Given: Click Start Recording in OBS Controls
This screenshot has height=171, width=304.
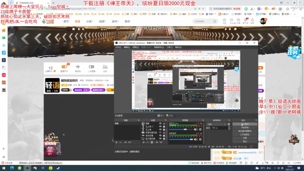Looking at the screenshot, I should click(245, 128).
